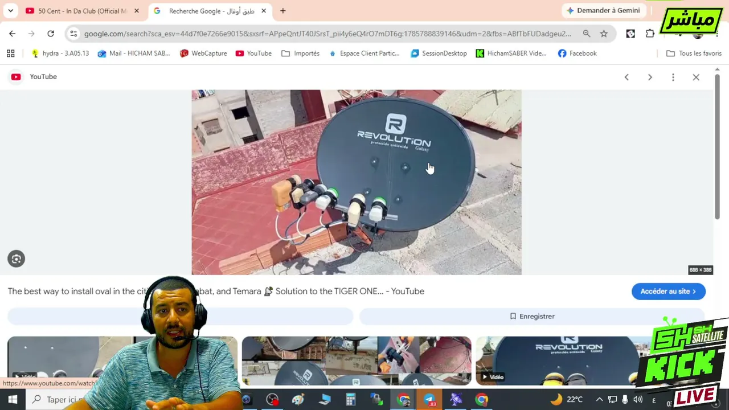
Task: Close the image preview panel
Action: (696, 77)
